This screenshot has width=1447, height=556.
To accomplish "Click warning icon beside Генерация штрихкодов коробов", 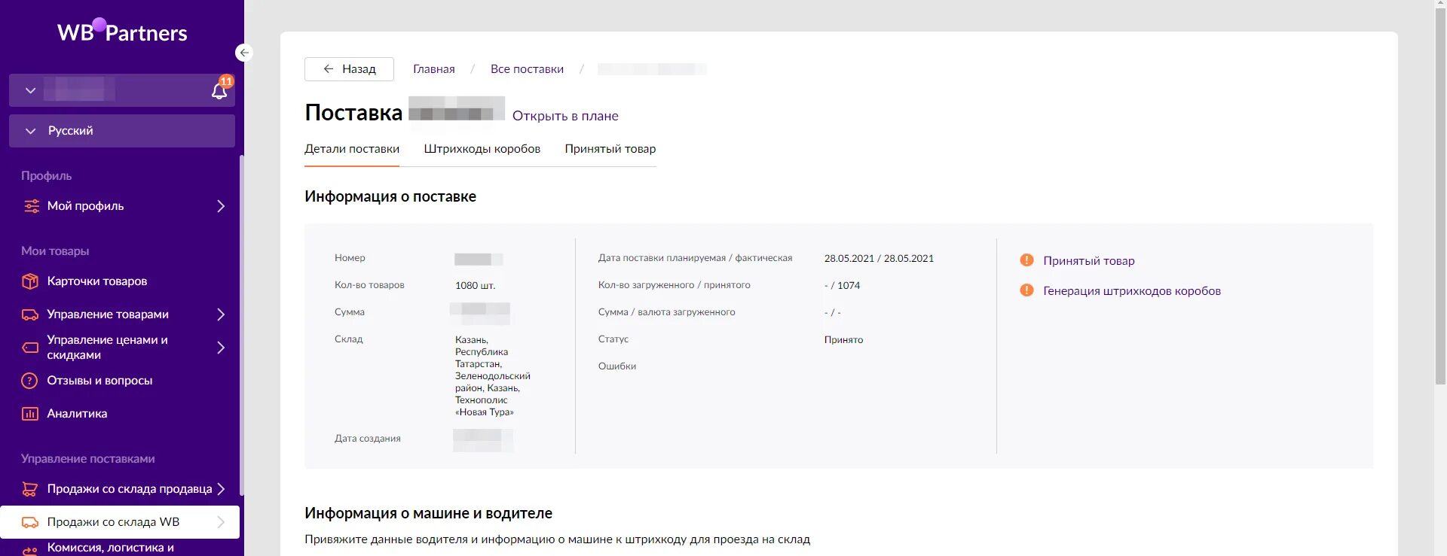I will [1026, 290].
